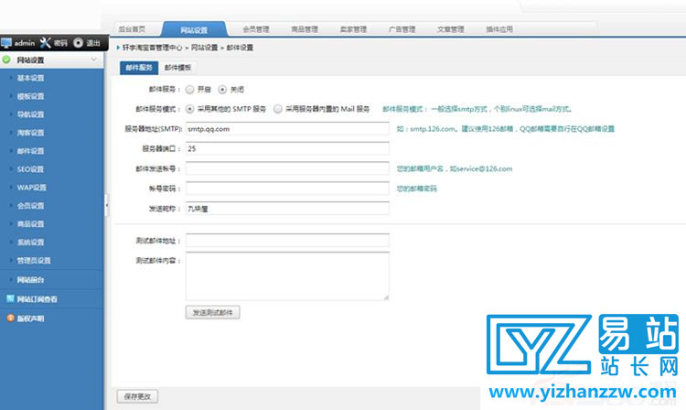Click the admin monitor icon

click(x=6, y=43)
